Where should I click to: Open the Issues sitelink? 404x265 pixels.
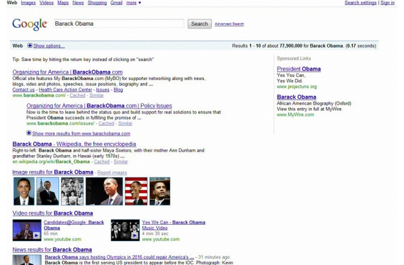point(103,89)
